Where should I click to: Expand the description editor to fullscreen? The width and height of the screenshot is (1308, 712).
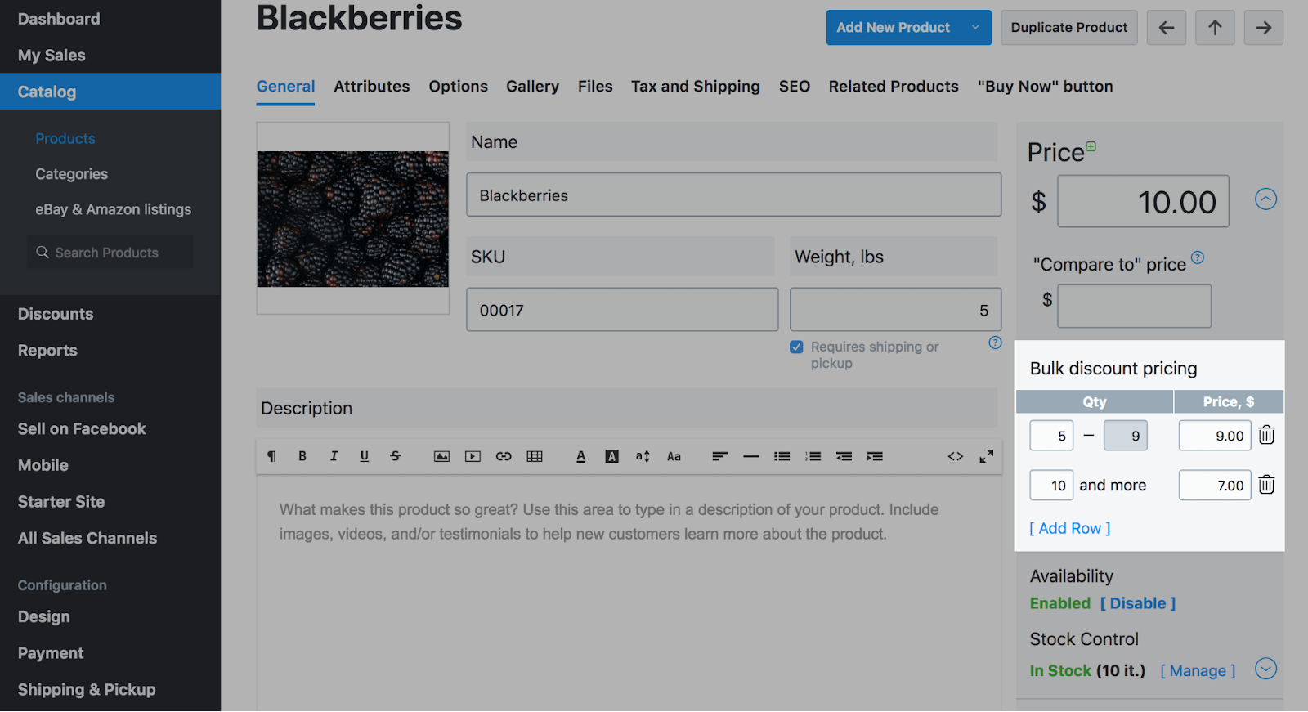click(987, 456)
